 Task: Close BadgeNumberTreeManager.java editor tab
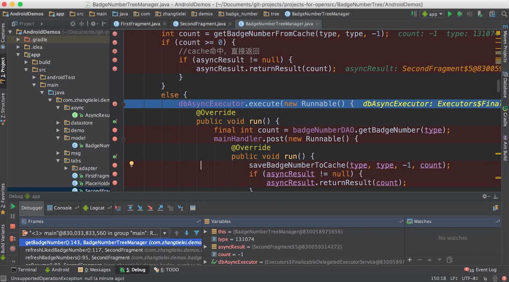point(317,24)
